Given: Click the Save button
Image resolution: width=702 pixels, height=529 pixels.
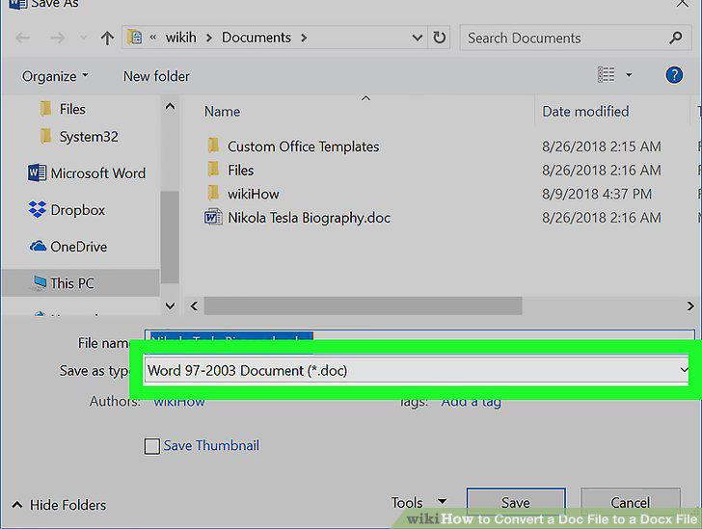Looking at the screenshot, I should tap(516, 503).
